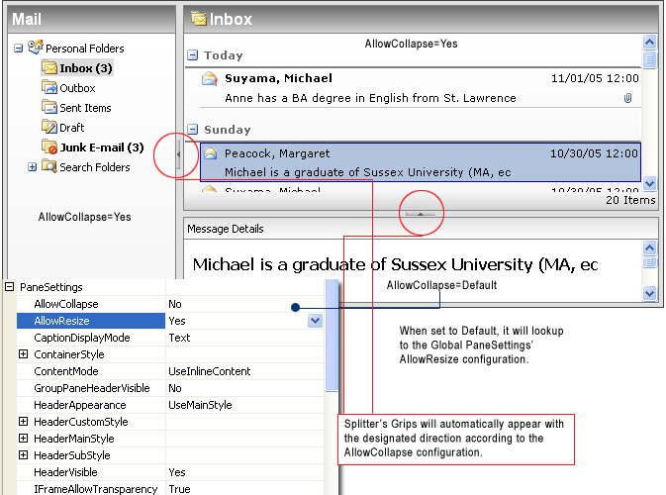Collapse the Personal Folders tree node
666x495 pixels.
19,49
